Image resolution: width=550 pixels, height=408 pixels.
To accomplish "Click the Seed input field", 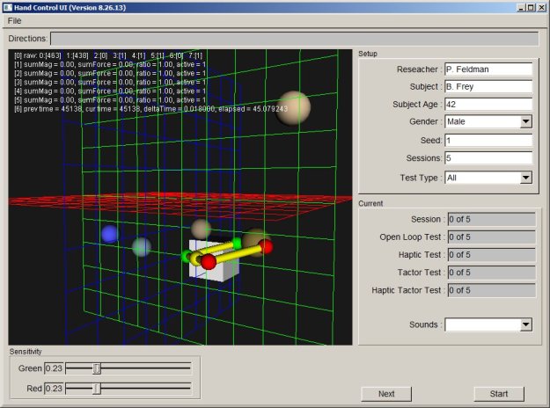I will tap(488, 141).
